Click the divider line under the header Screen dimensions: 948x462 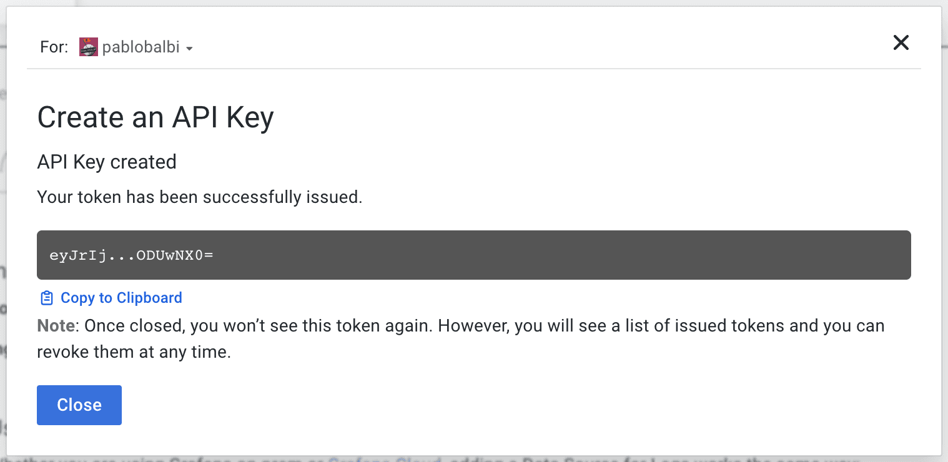tap(473, 68)
